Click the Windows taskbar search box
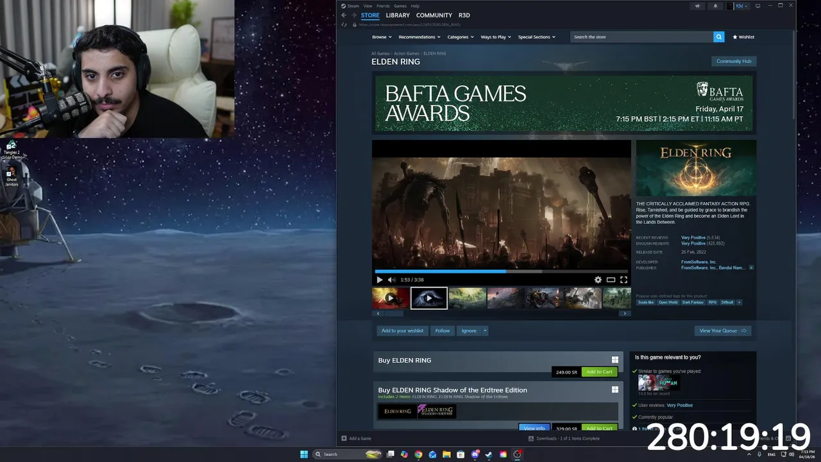The image size is (821, 462). click(346, 454)
